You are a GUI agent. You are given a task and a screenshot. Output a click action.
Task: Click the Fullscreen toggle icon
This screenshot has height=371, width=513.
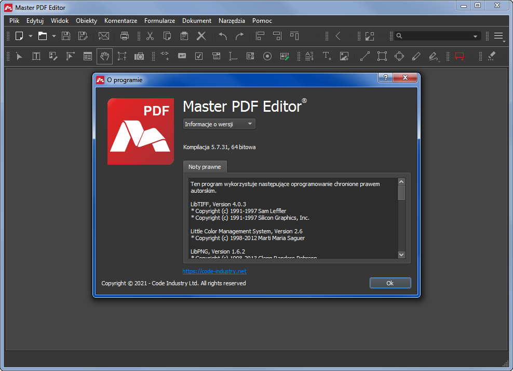click(x=370, y=36)
